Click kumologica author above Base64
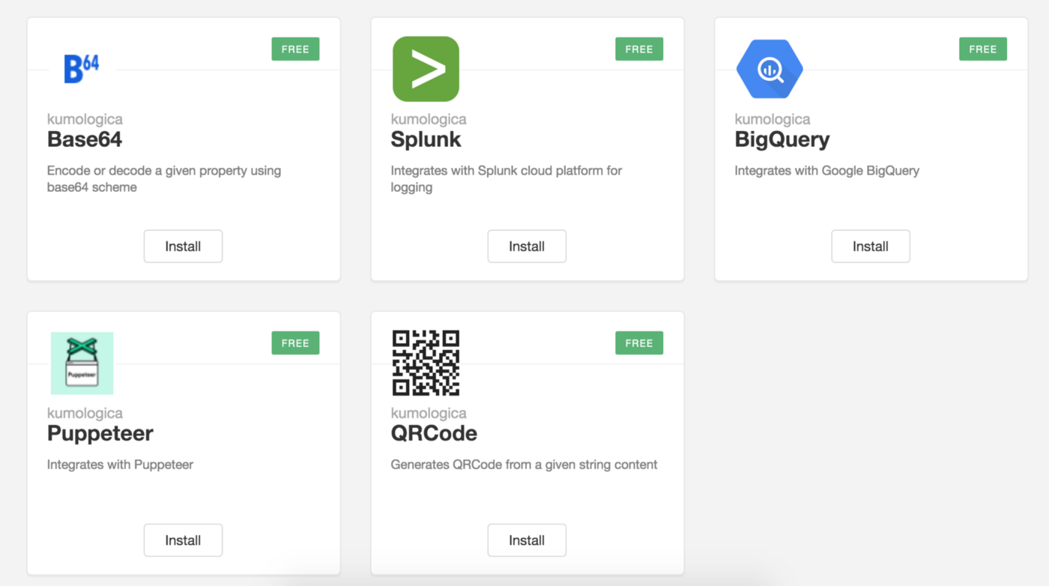Image resolution: width=1049 pixels, height=586 pixels. coord(85,119)
